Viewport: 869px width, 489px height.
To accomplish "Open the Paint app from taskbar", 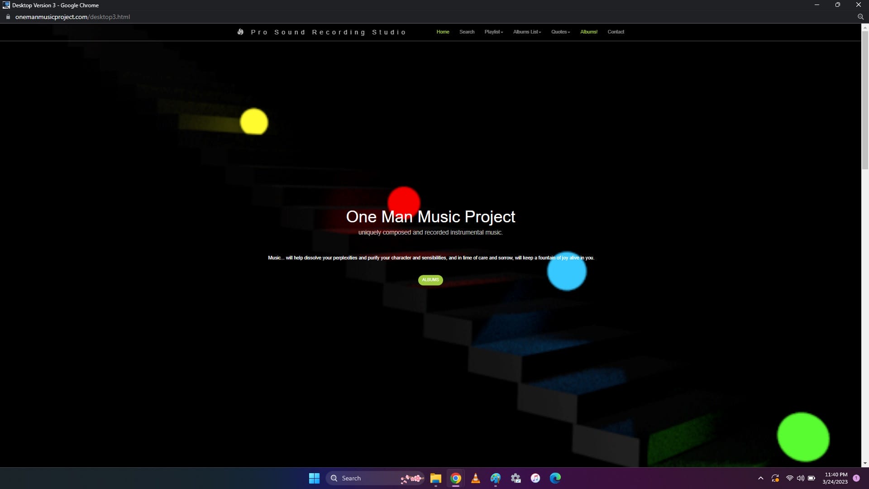I will (495, 478).
